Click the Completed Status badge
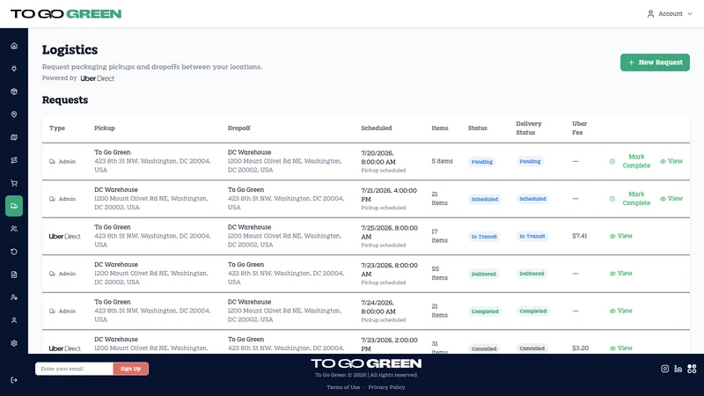 click(485, 312)
